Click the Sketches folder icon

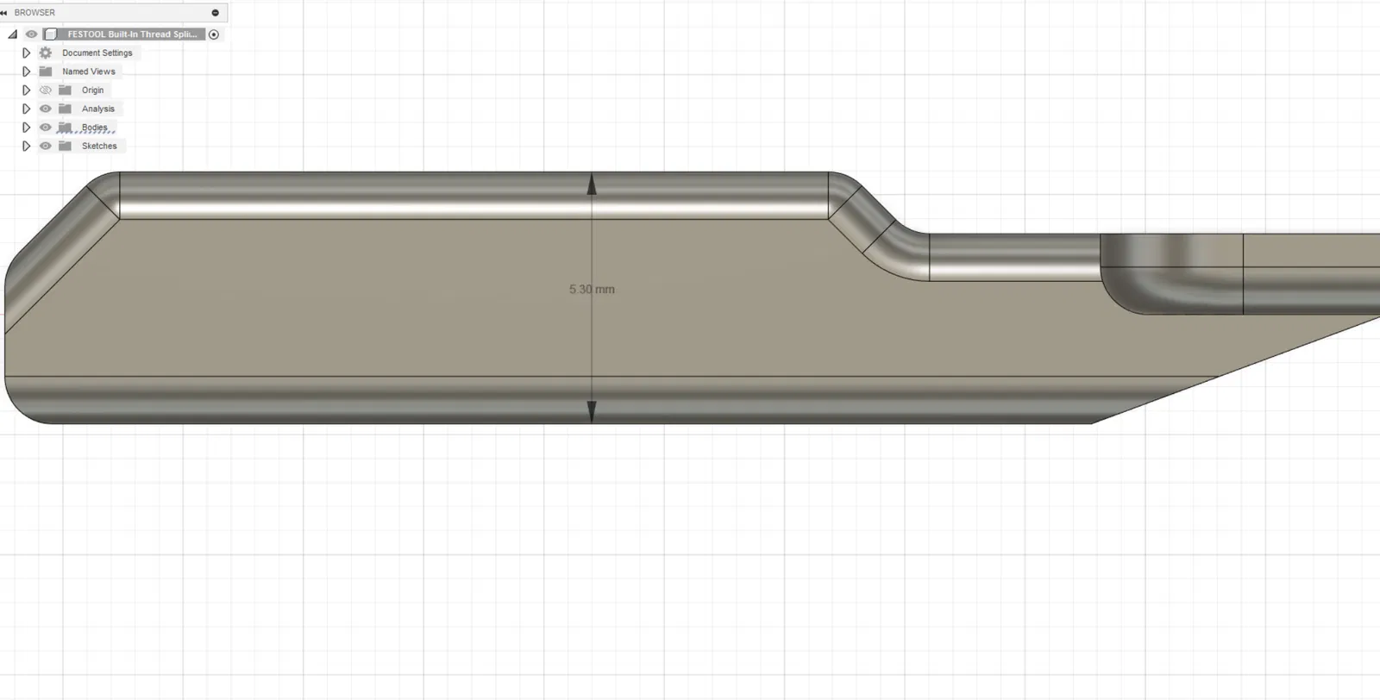point(65,146)
